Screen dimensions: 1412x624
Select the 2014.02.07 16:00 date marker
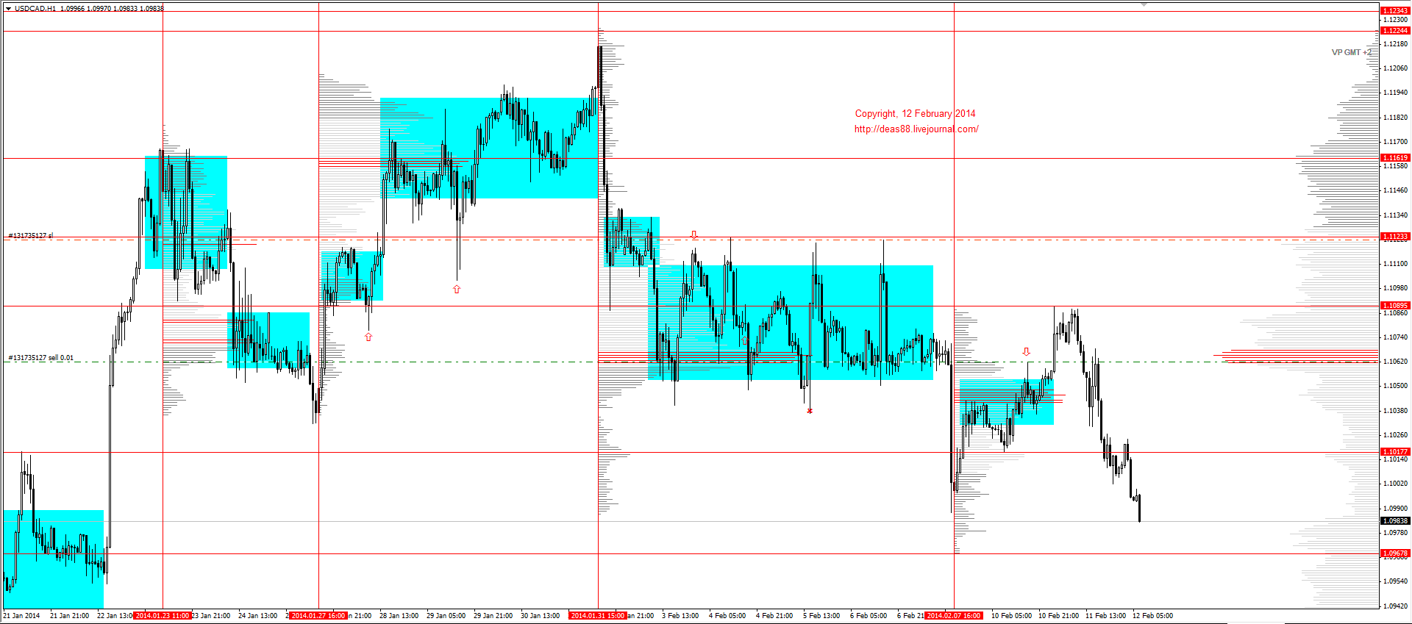(954, 616)
